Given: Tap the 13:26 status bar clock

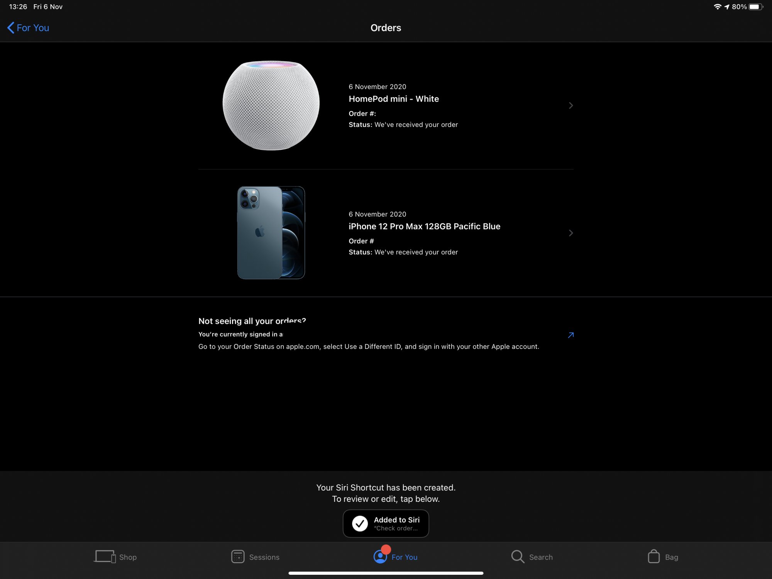Looking at the screenshot, I should (18, 7).
